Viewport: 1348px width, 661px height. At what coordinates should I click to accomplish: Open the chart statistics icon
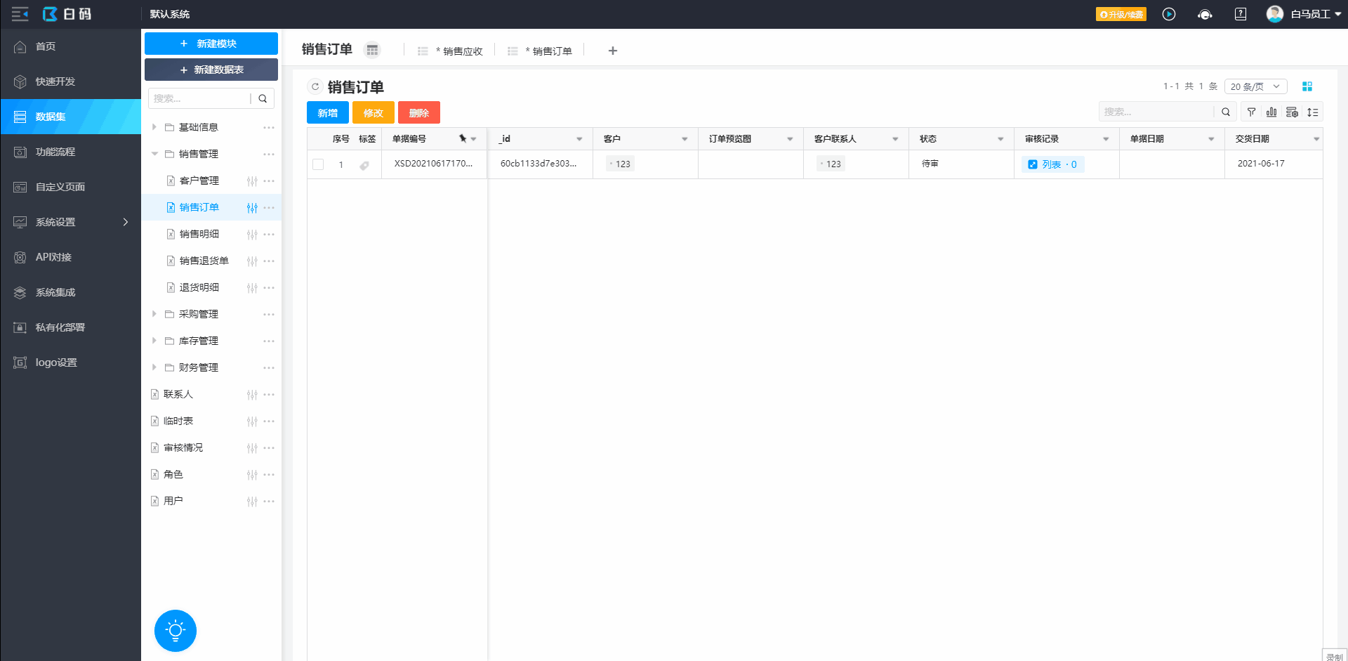(1271, 112)
